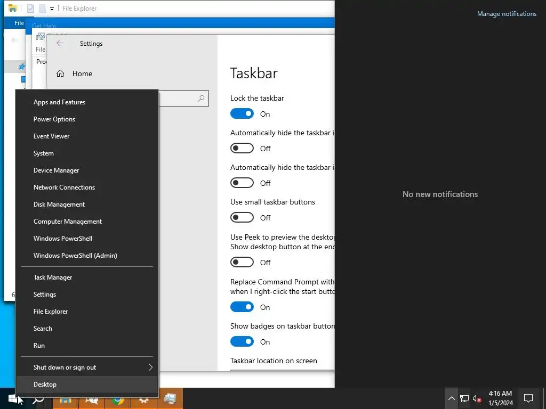Choose Network Connections in the menu

[87, 187]
